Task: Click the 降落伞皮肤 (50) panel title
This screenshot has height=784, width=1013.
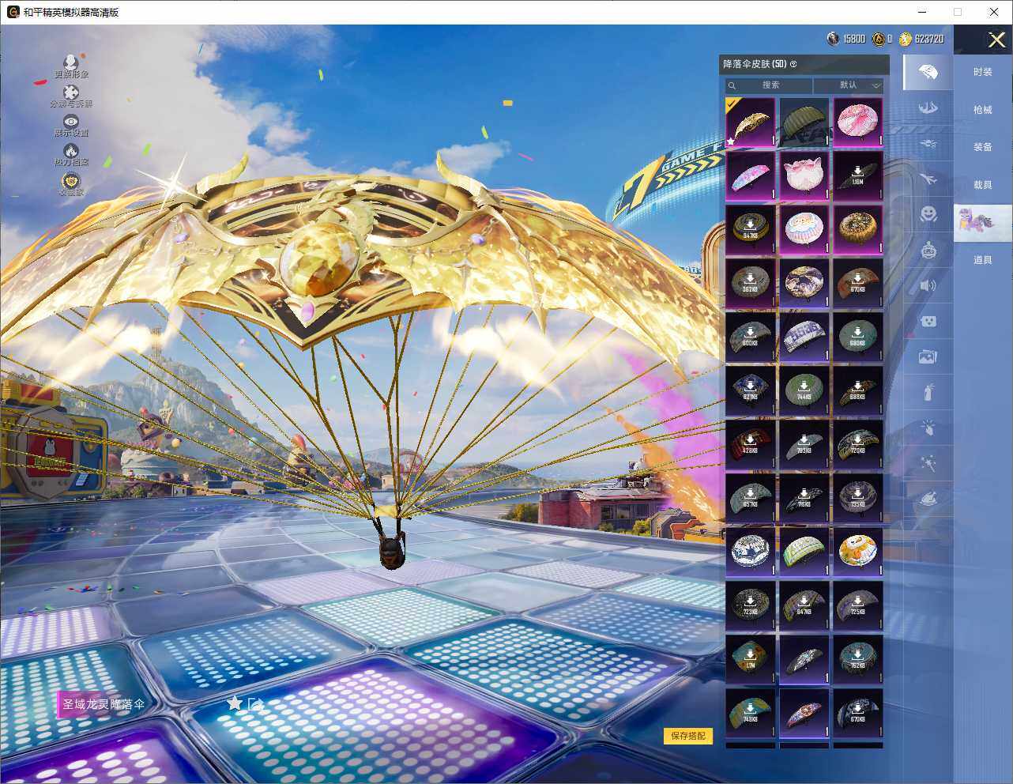Action: (755, 64)
